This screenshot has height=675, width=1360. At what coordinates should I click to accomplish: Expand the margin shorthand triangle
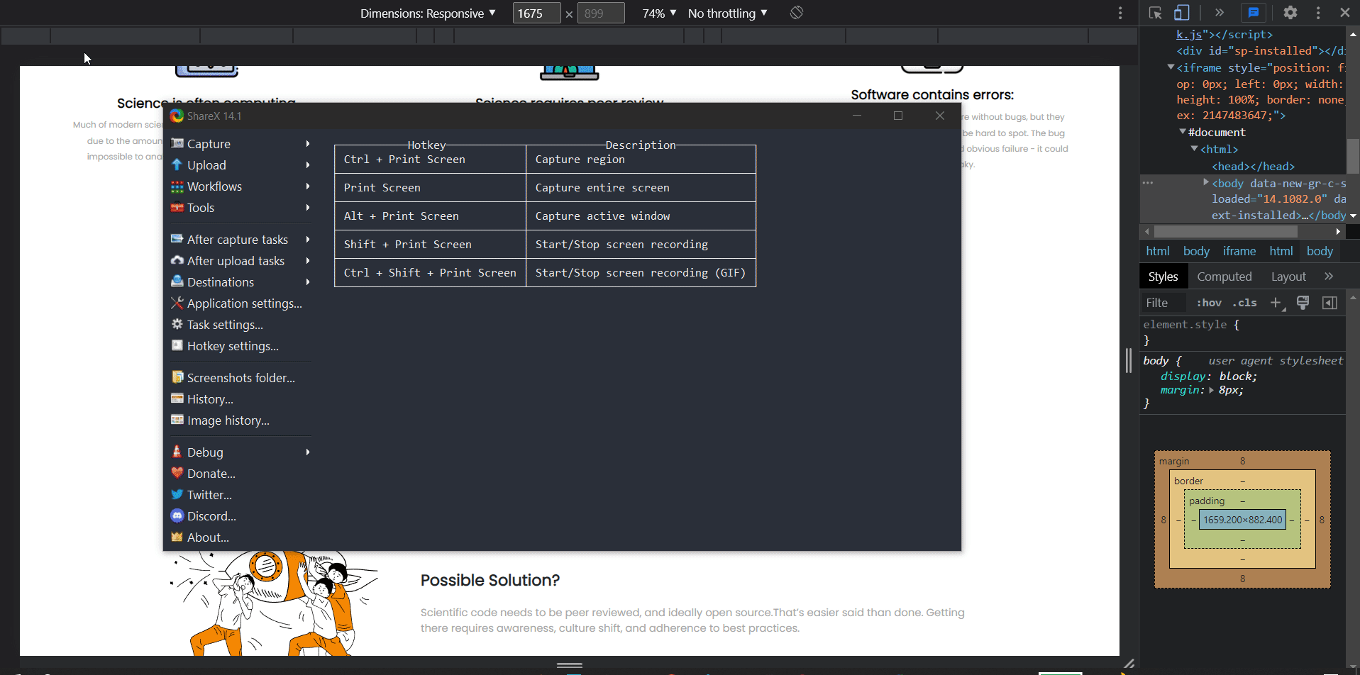1211,390
